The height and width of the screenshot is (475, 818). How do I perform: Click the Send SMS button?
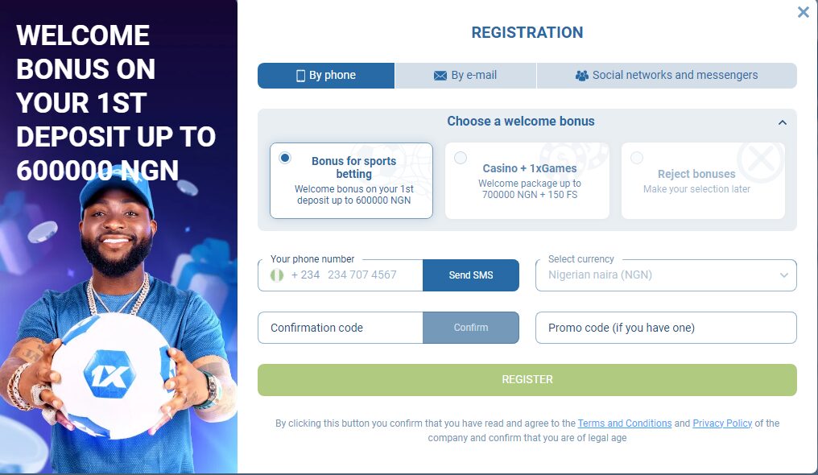(470, 275)
